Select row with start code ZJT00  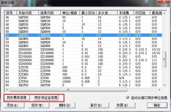point(83,78)
